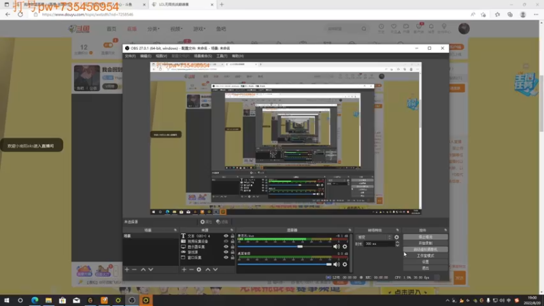Remove scene with the minus icon in Scenes panel
This screenshot has height=306, width=544.
pos(134,269)
